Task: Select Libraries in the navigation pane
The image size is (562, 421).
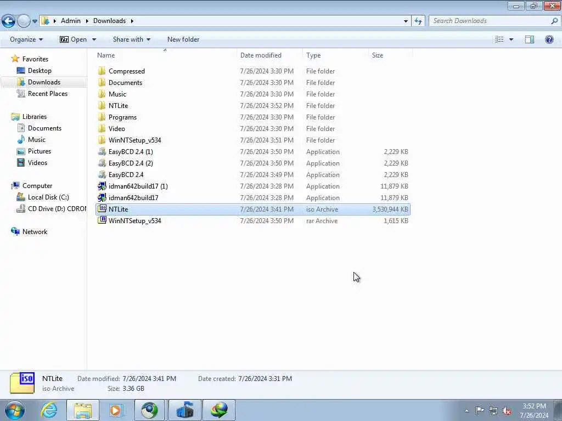Action: tap(35, 117)
